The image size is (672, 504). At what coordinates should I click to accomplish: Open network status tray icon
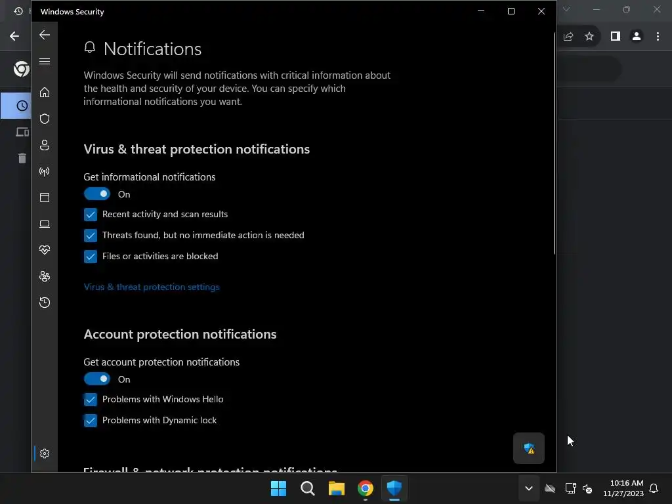click(x=570, y=488)
